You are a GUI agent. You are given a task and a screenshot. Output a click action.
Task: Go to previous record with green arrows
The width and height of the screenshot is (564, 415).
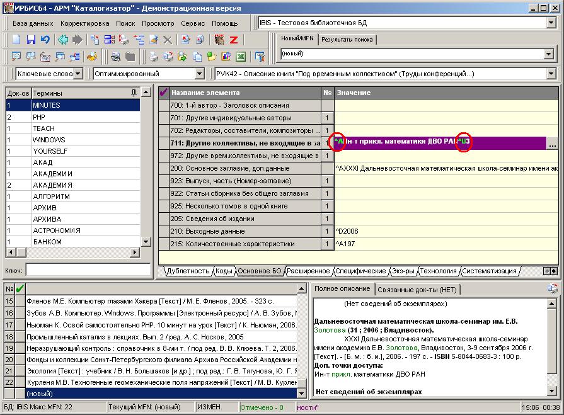63,39
